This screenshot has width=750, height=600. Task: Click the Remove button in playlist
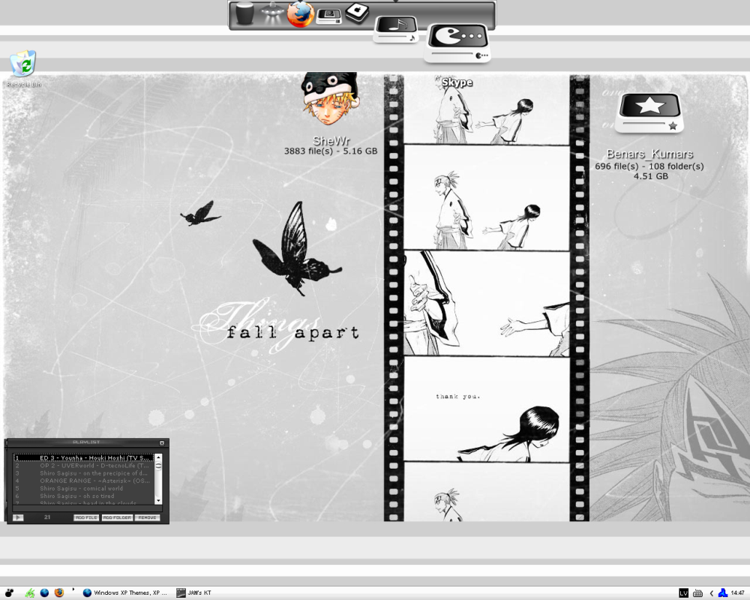click(147, 517)
